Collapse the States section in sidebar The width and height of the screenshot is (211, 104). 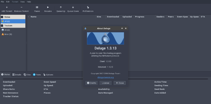pos(2,17)
